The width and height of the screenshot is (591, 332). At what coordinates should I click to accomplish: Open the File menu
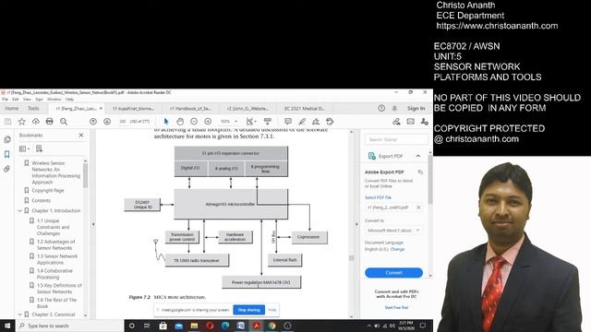pos(5,99)
